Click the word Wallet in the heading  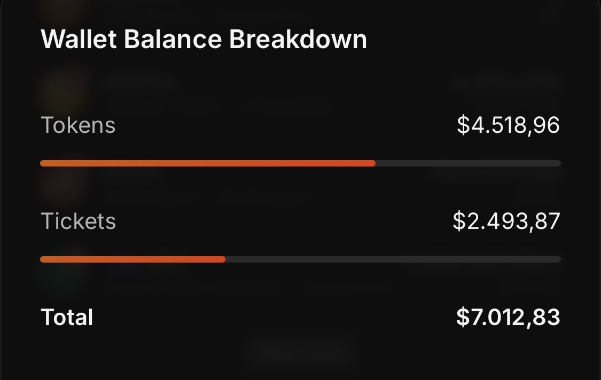(x=79, y=39)
